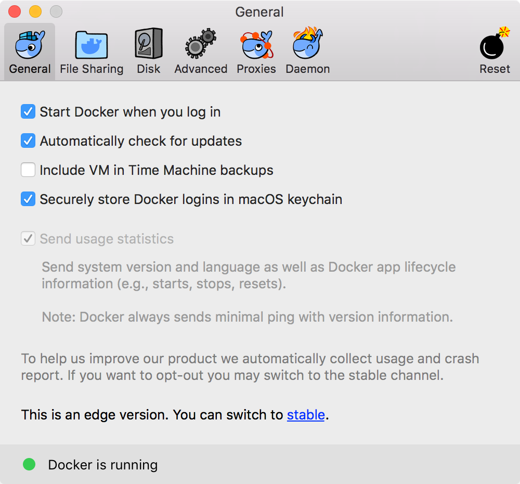Screen dimensions: 520x484
Task: Select the Daemon tab label
Action: coord(308,69)
